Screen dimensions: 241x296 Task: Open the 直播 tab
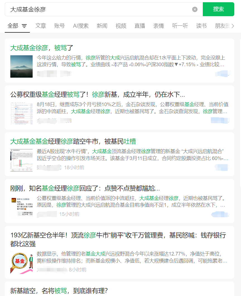(140, 26)
